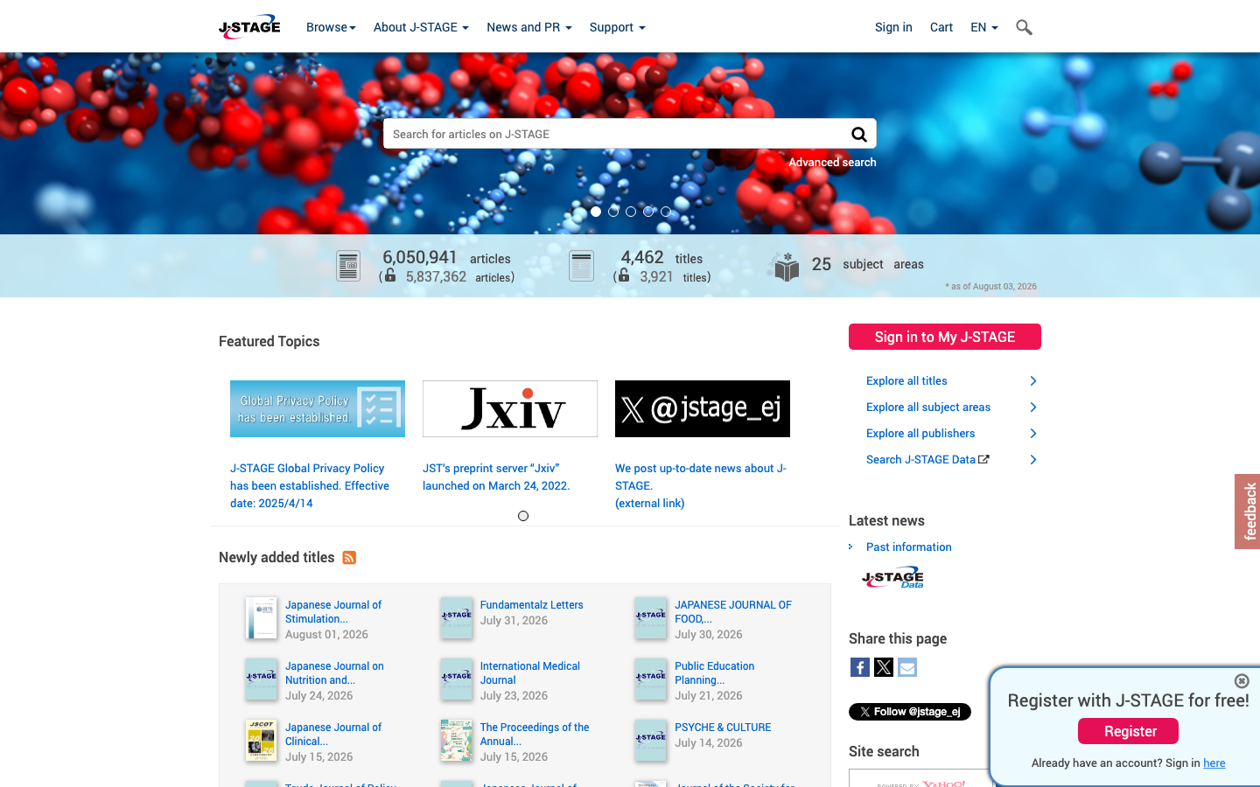Open the Fundamentalz Letters title link
The width and height of the screenshot is (1260, 787).
pyautogui.click(x=532, y=605)
